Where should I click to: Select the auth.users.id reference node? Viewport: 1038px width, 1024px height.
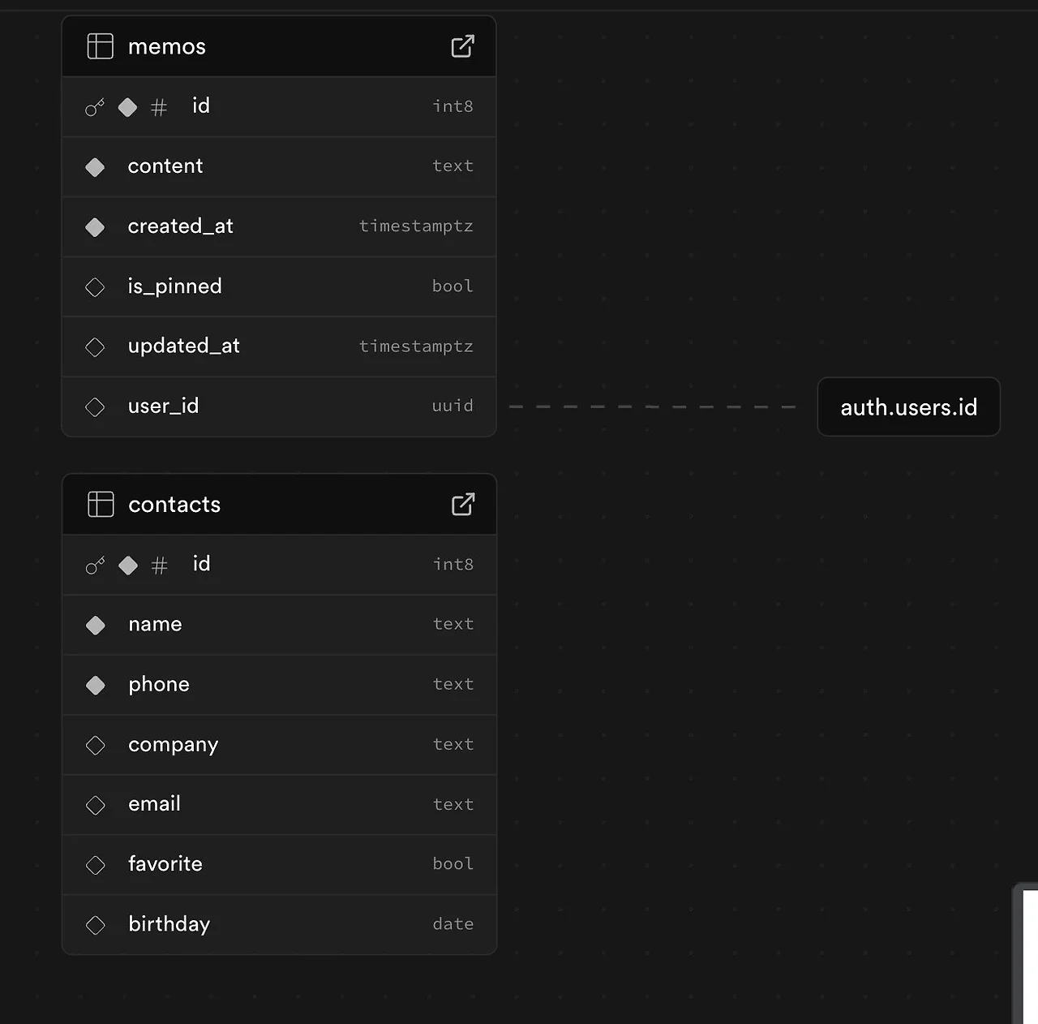pos(909,407)
